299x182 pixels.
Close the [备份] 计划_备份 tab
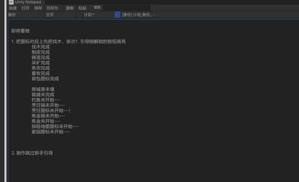(x=154, y=15)
